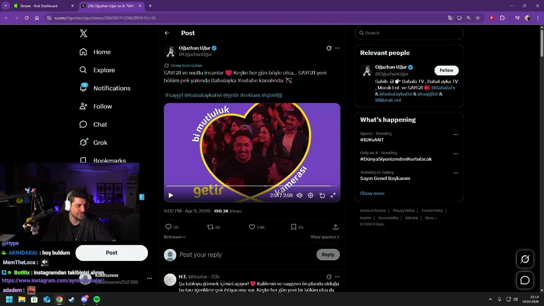Open the #BJKvANT trend
The image size is (544, 306).
[372, 140]
